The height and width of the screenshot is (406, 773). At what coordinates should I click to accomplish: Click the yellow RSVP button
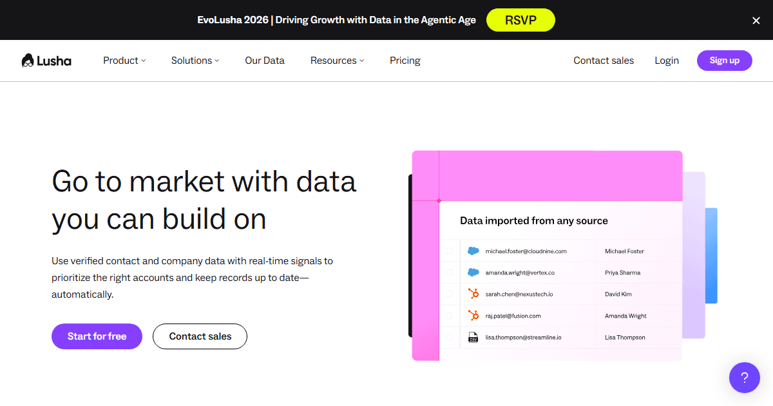pyautogui.click(x=520, y=20)
